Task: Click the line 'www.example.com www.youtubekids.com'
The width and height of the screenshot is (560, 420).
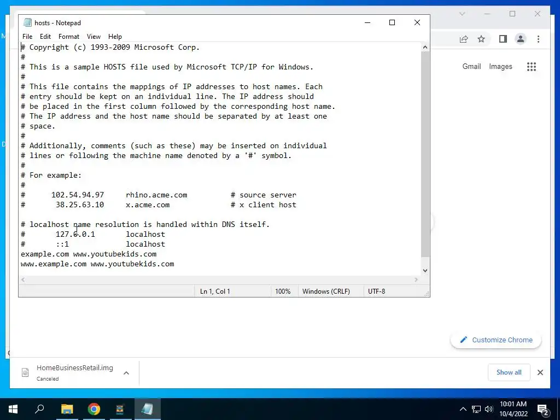Action: (97, 264)
